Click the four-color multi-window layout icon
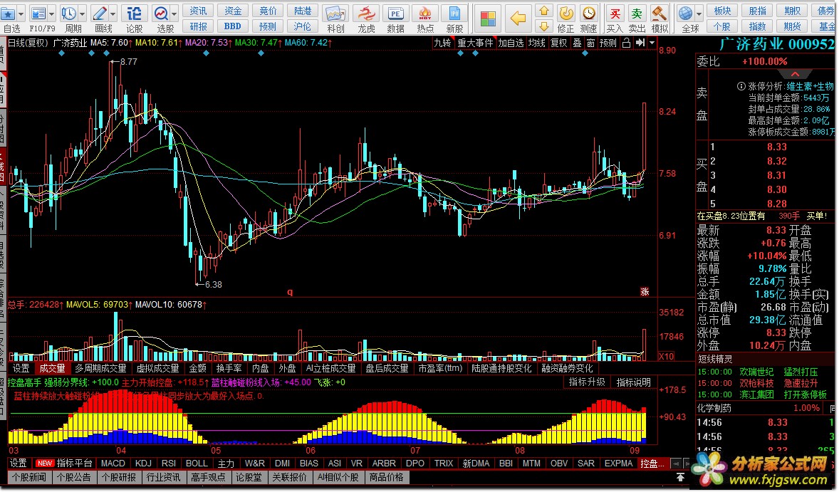839x492 pixels. pyautogui.click(x=487, y=19)
